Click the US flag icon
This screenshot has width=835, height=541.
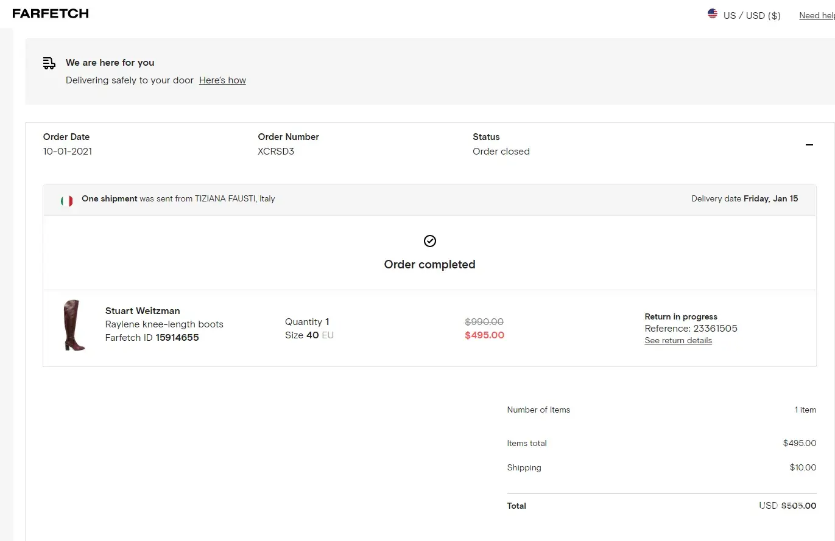coord(712,13)
